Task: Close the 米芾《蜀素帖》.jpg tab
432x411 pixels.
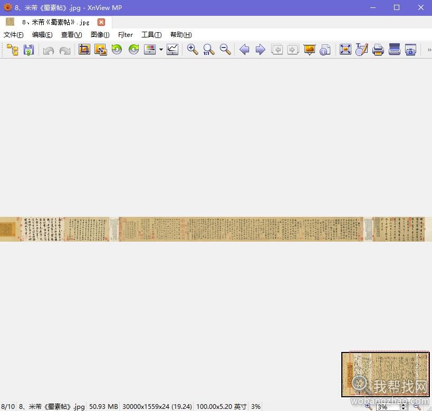Action: (101, 22)
